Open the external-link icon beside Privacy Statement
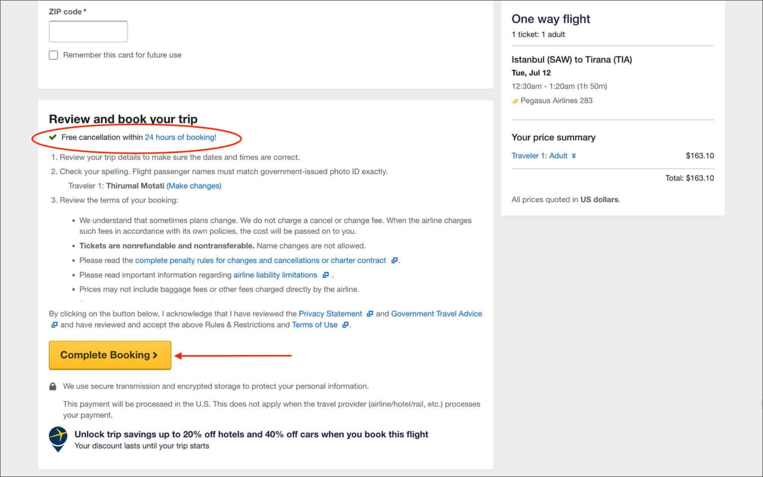The width and height of the screenshot is (763, 477). 369,314
